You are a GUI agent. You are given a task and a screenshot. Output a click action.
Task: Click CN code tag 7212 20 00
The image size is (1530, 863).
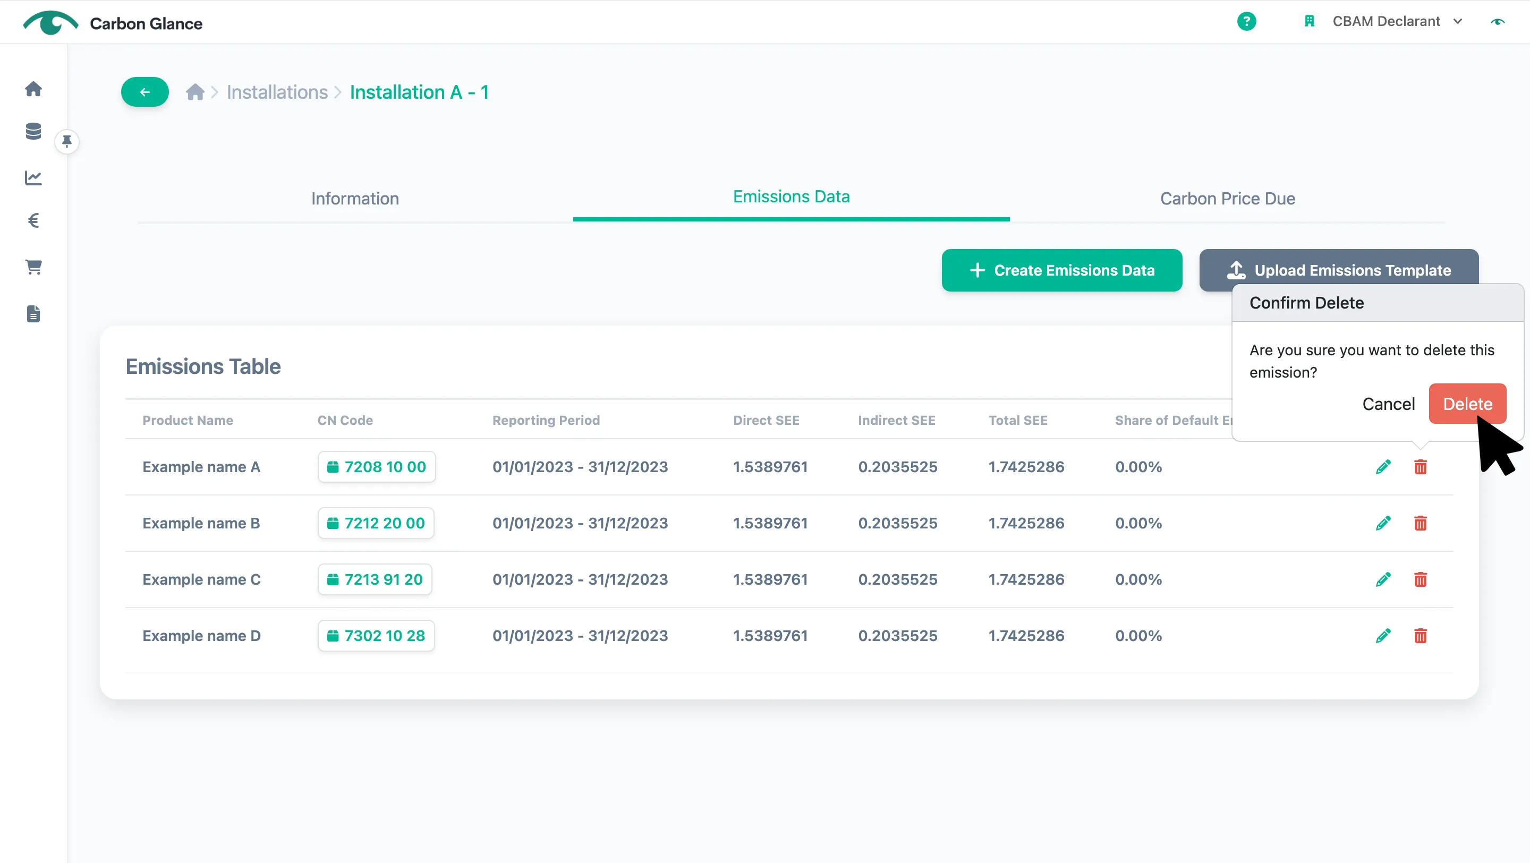(376, 523)
